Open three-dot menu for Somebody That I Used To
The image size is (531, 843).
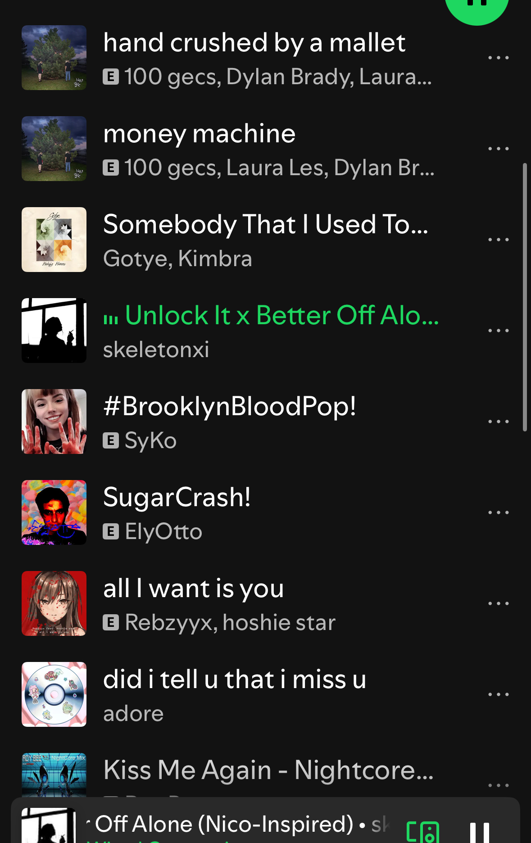point(498,240)
